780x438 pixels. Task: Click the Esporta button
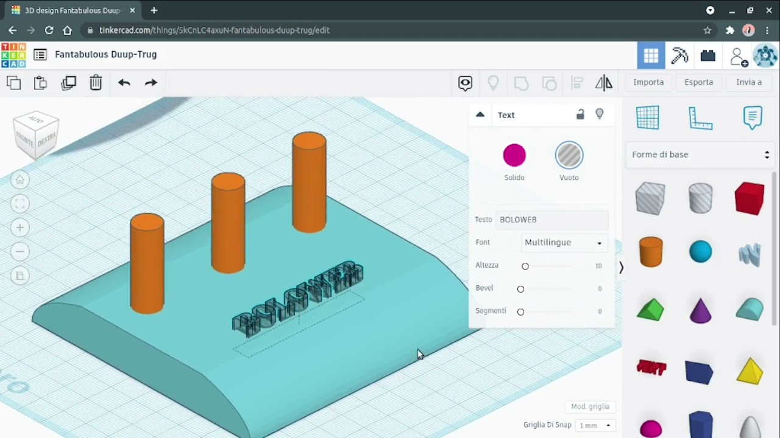(699, 82)
